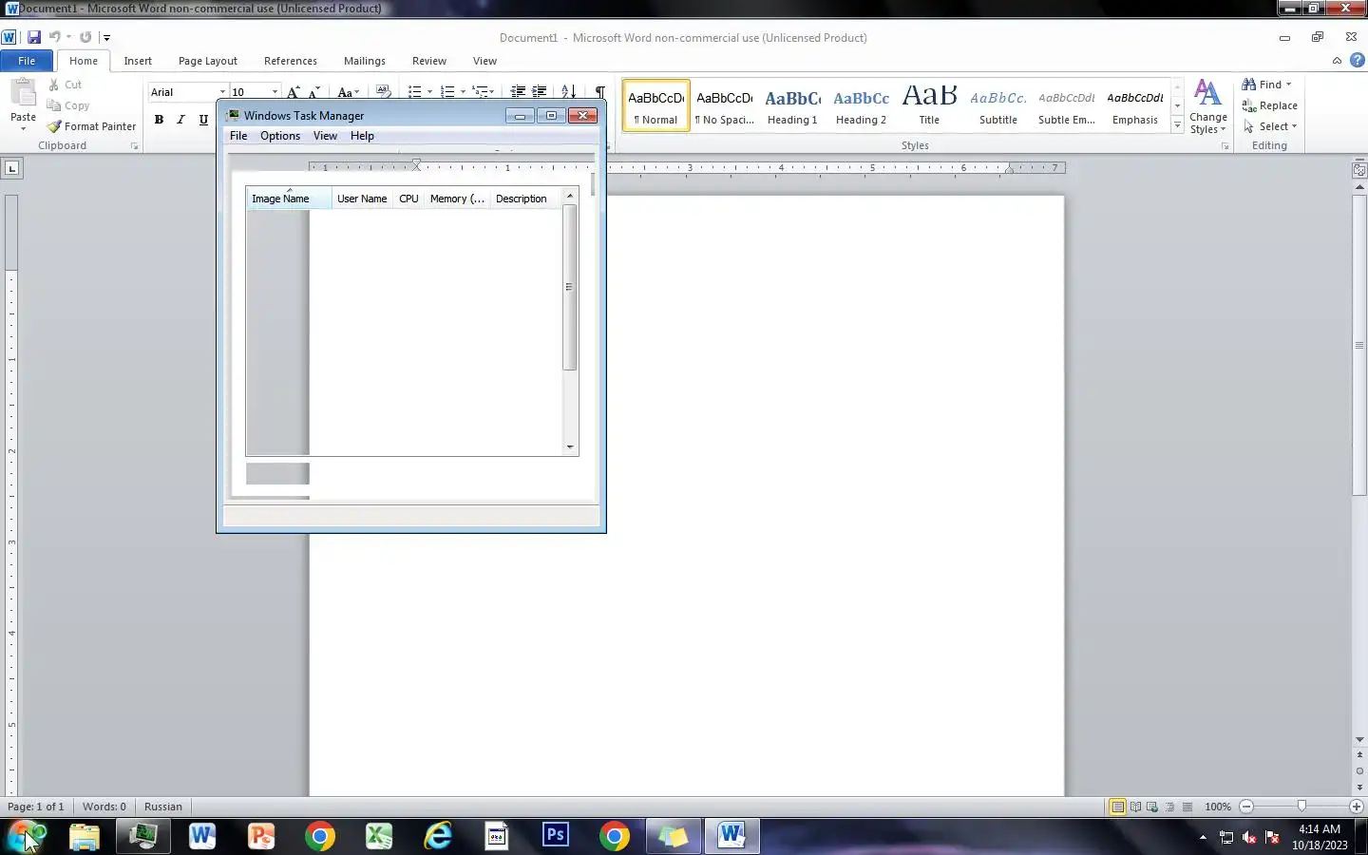Viewport: 1368px width, 855px height.
Task: Switch to the Mailings tab
Action: 365,61
